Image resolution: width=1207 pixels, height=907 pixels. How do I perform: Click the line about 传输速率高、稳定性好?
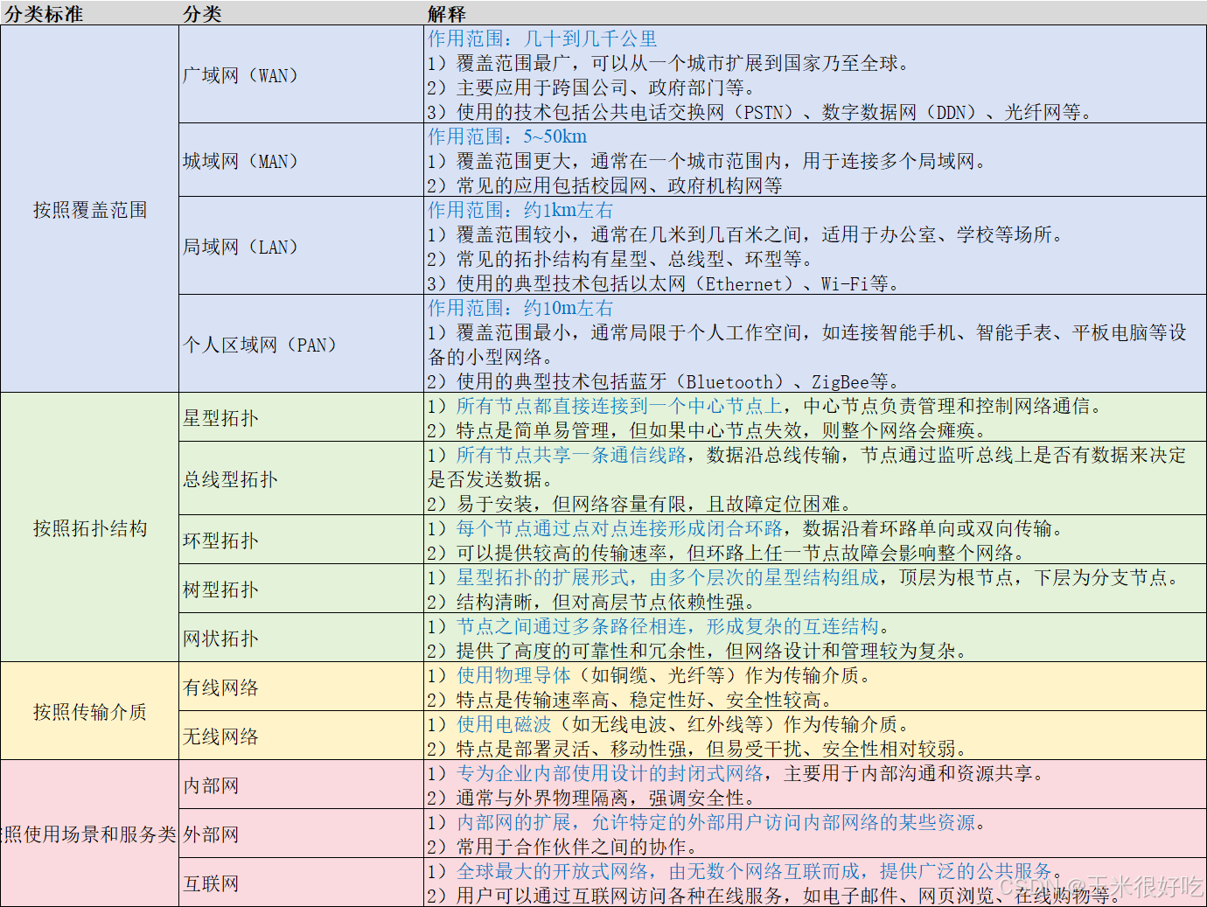point(630,700)
